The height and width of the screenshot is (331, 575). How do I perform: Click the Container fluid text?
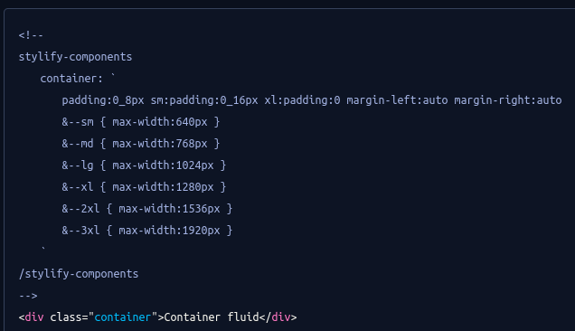[x=212, y=317]
